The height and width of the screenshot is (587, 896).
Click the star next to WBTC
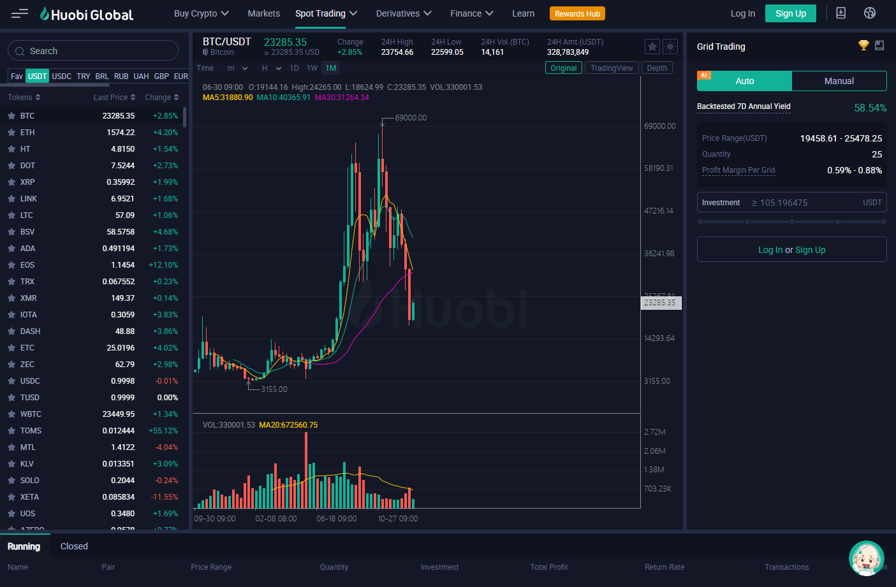(x=11, y=414)
